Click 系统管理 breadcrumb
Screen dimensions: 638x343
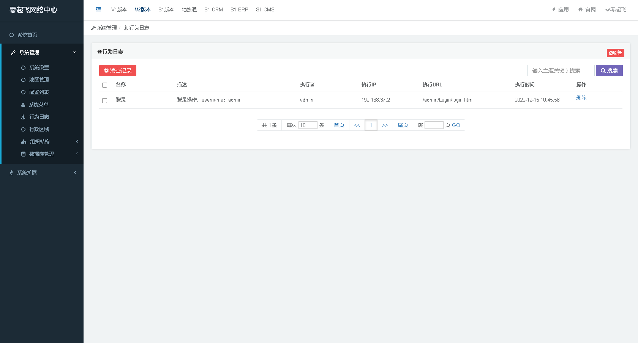(104, 28)
